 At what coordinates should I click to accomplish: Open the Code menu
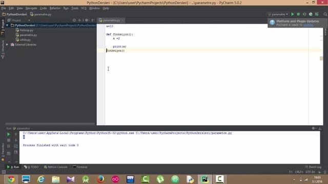pos(43,8)
